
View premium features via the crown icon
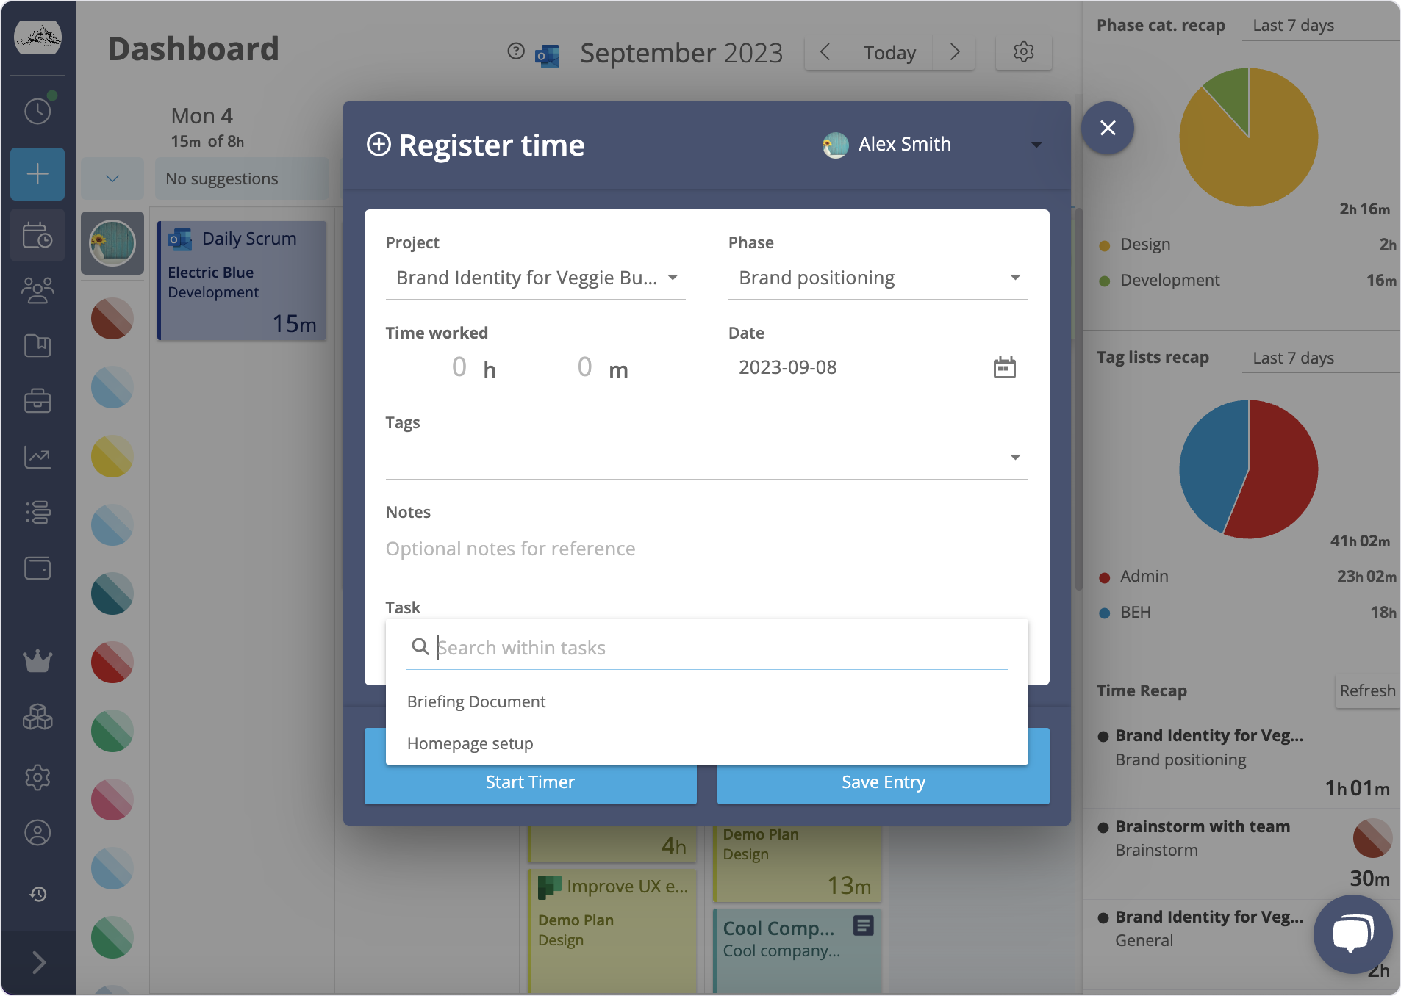(x=37, y=660)
